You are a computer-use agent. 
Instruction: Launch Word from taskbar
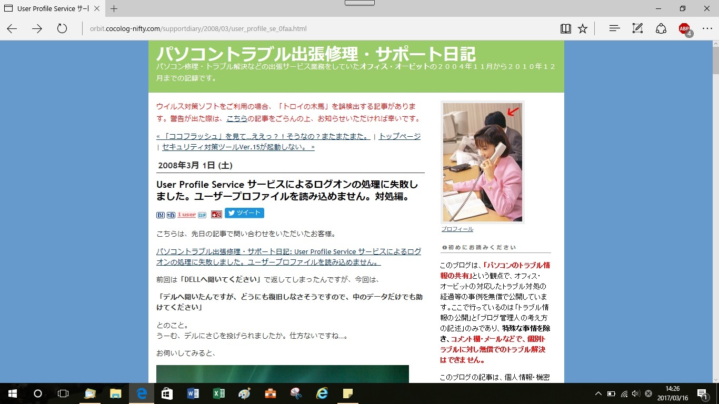click(193, 393)
